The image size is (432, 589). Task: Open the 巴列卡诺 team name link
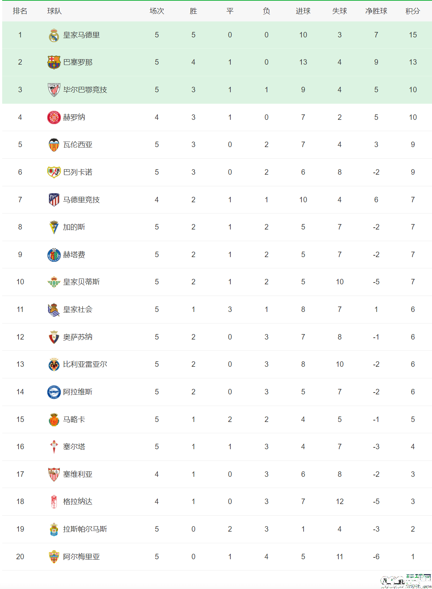(x=78, y=172)
